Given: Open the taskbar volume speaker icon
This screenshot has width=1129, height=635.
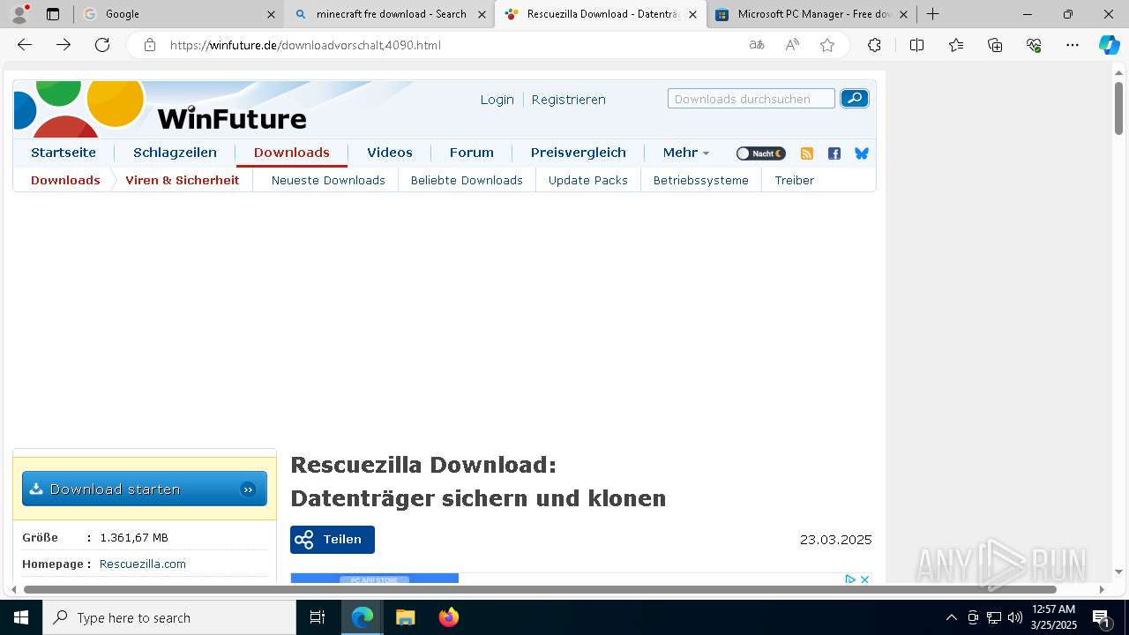Looking at the screenshot, I should point(1014,617).
